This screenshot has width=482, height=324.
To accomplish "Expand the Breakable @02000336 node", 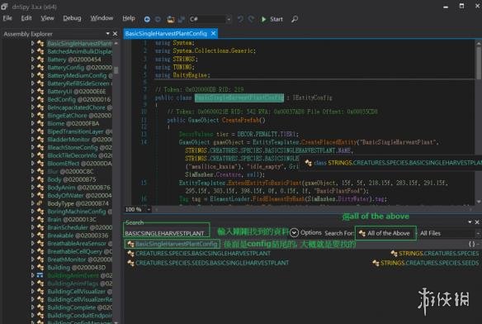I will [32, 236].
